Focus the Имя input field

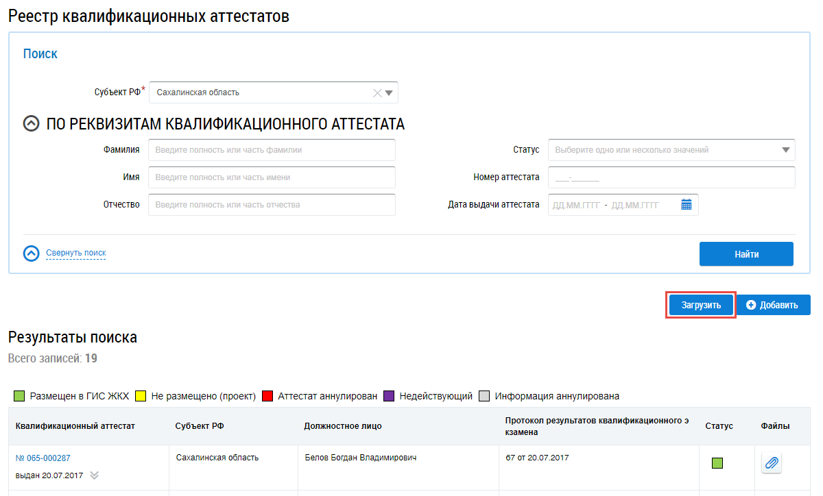pos(272,177)
